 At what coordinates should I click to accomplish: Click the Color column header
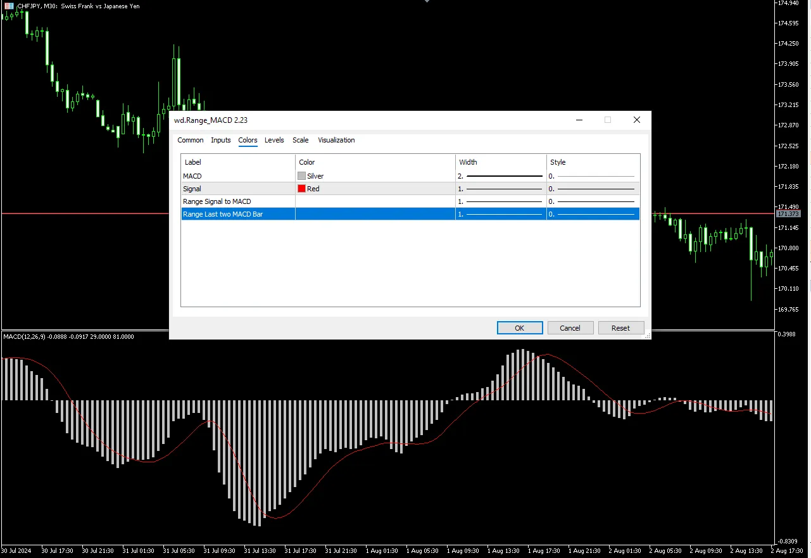pyautogui.click(x=375, y=162)
